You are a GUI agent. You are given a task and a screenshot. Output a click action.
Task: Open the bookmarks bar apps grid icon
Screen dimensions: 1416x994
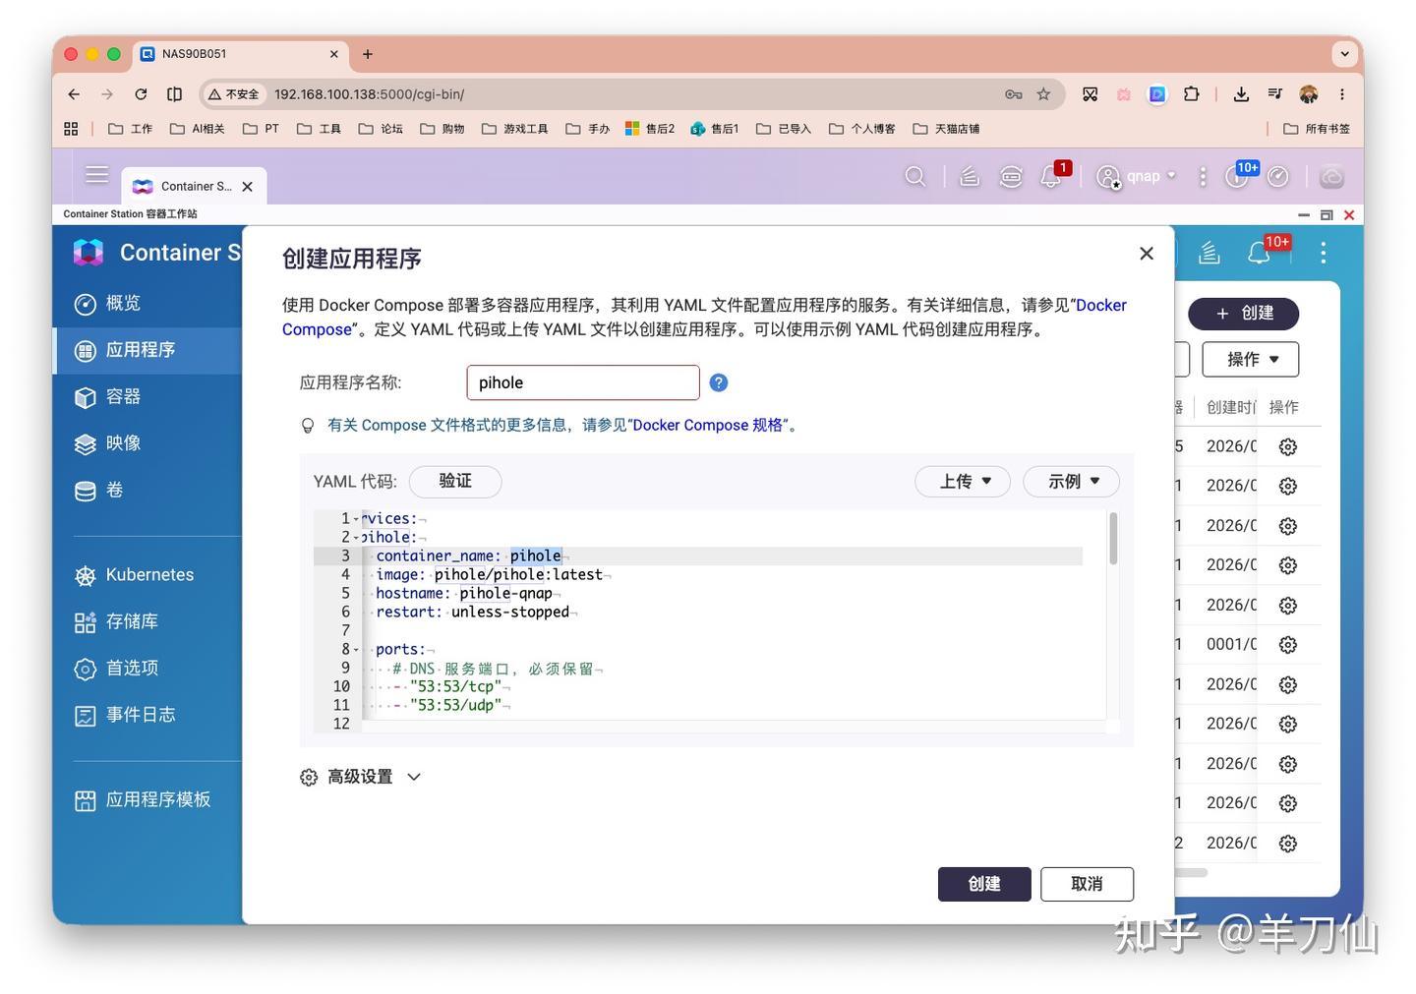pyautogui.click(x=71, y=129)
